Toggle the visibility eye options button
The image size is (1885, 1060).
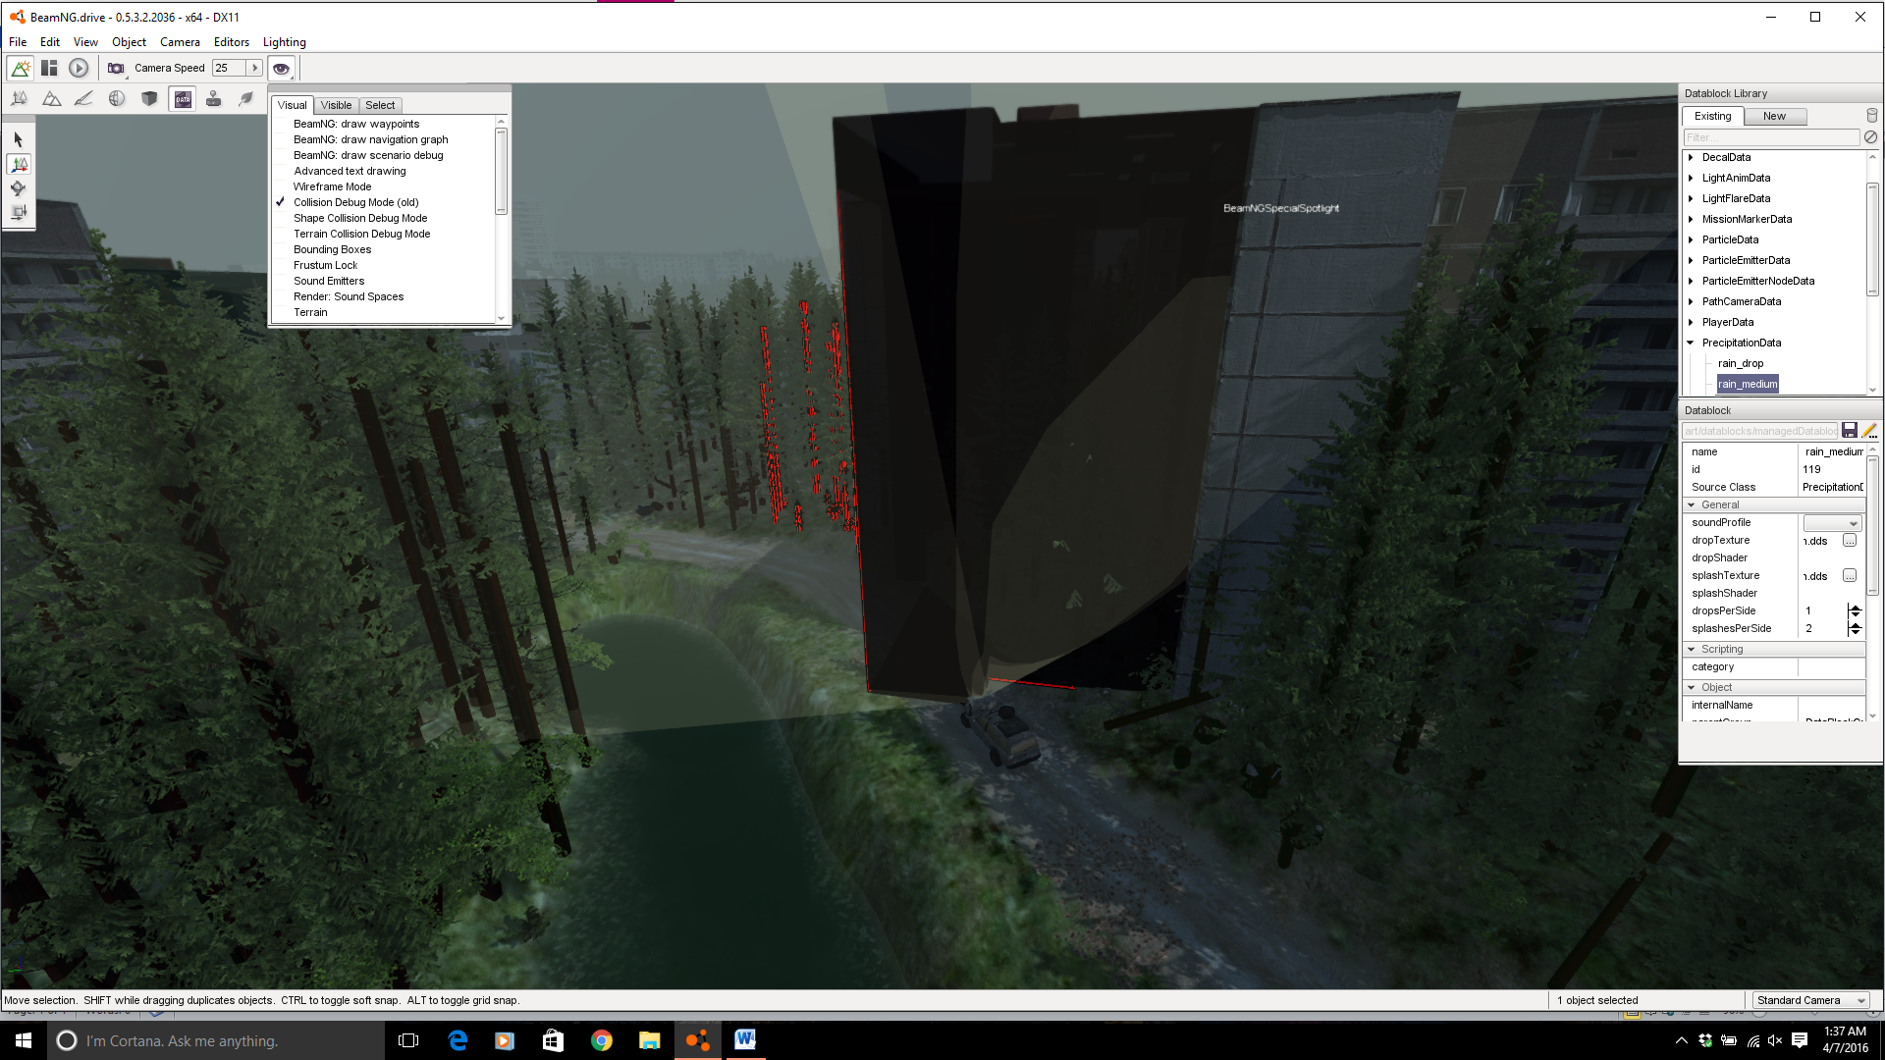tap(281, 68)
